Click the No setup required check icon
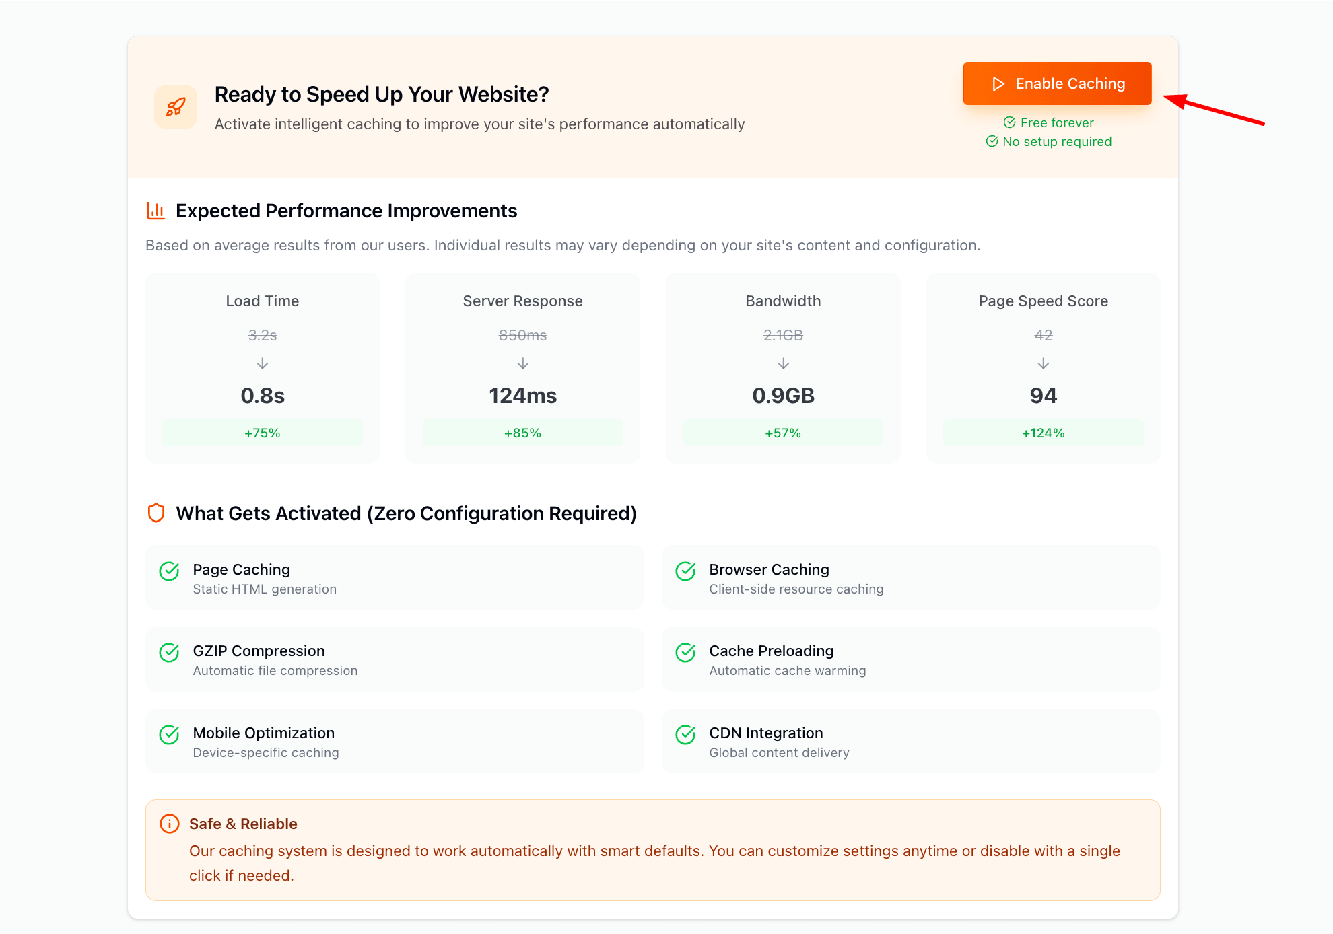Image resolution: width=1333 pixels, height=934 pixels. click(x=992, y=141)
